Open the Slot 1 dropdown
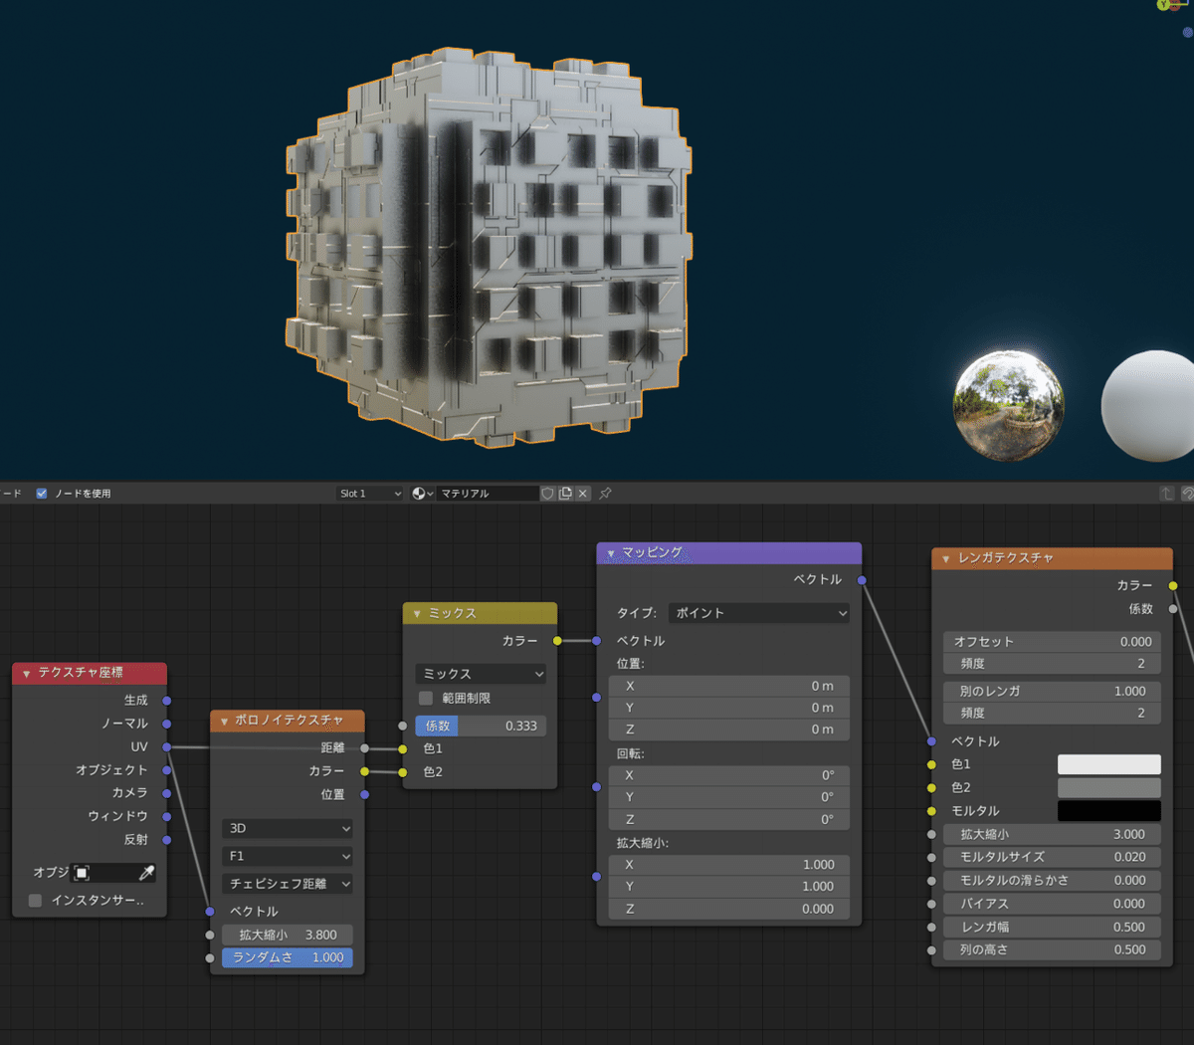The width and height of the screenshot is (1194, 1045). (x=369, y=494)
